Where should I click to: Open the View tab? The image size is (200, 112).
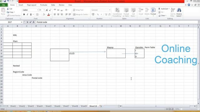point(70,5)
